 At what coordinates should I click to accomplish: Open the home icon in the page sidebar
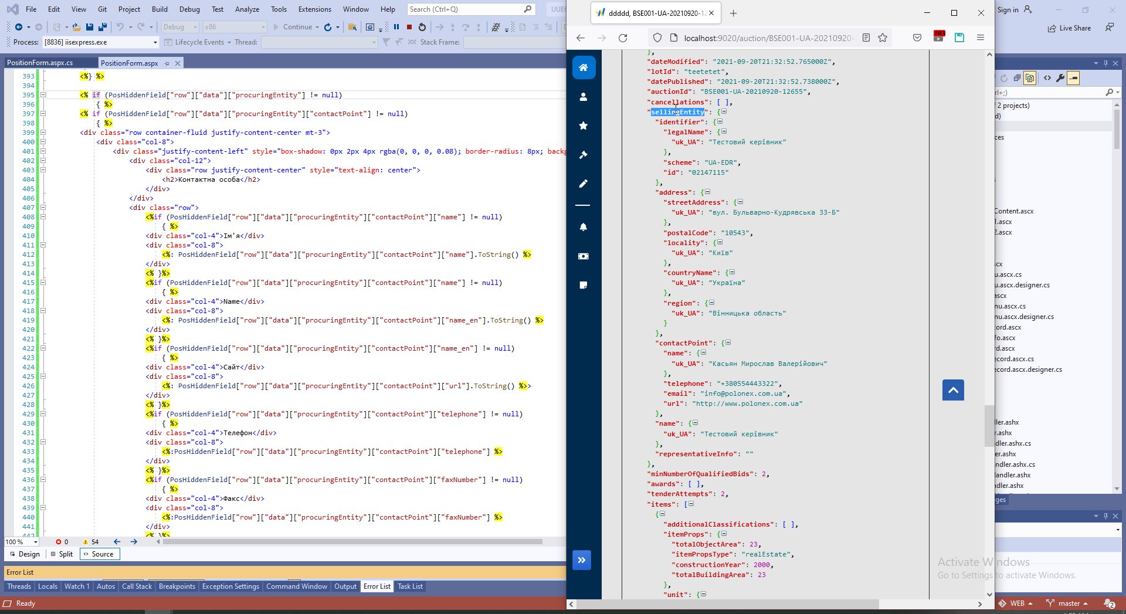[x=584, y=67]
